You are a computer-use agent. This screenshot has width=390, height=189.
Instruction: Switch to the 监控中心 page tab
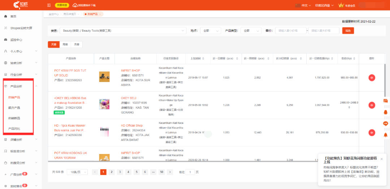54,14
